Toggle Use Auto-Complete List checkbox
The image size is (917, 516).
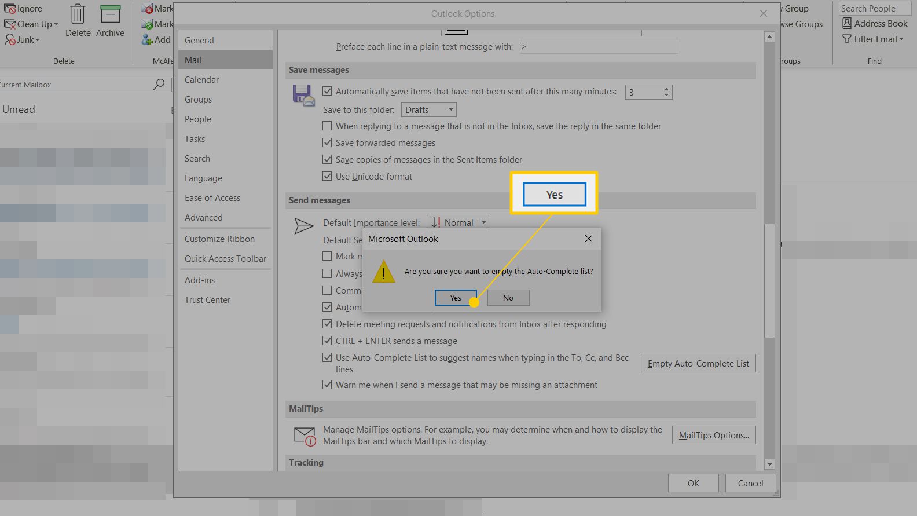[x=327, y=357]
